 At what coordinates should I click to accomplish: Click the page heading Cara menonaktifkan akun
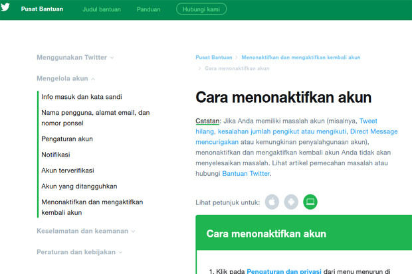pyautogui.click(x=284, y=98)
